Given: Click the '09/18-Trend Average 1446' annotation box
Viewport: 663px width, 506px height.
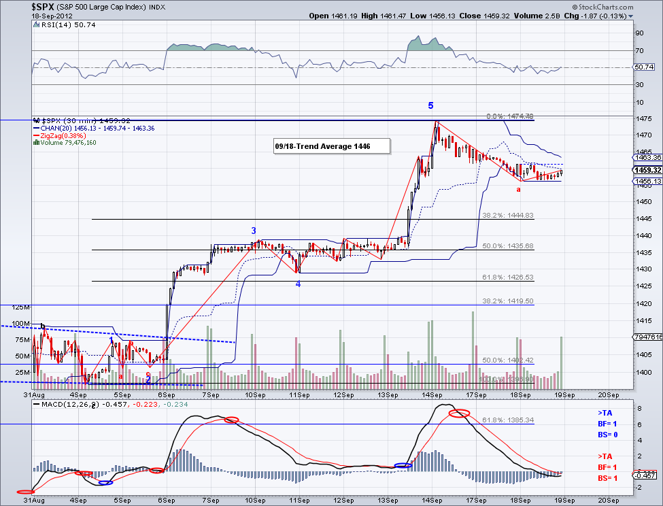Looking at the screenshot, I should (332, 146).
